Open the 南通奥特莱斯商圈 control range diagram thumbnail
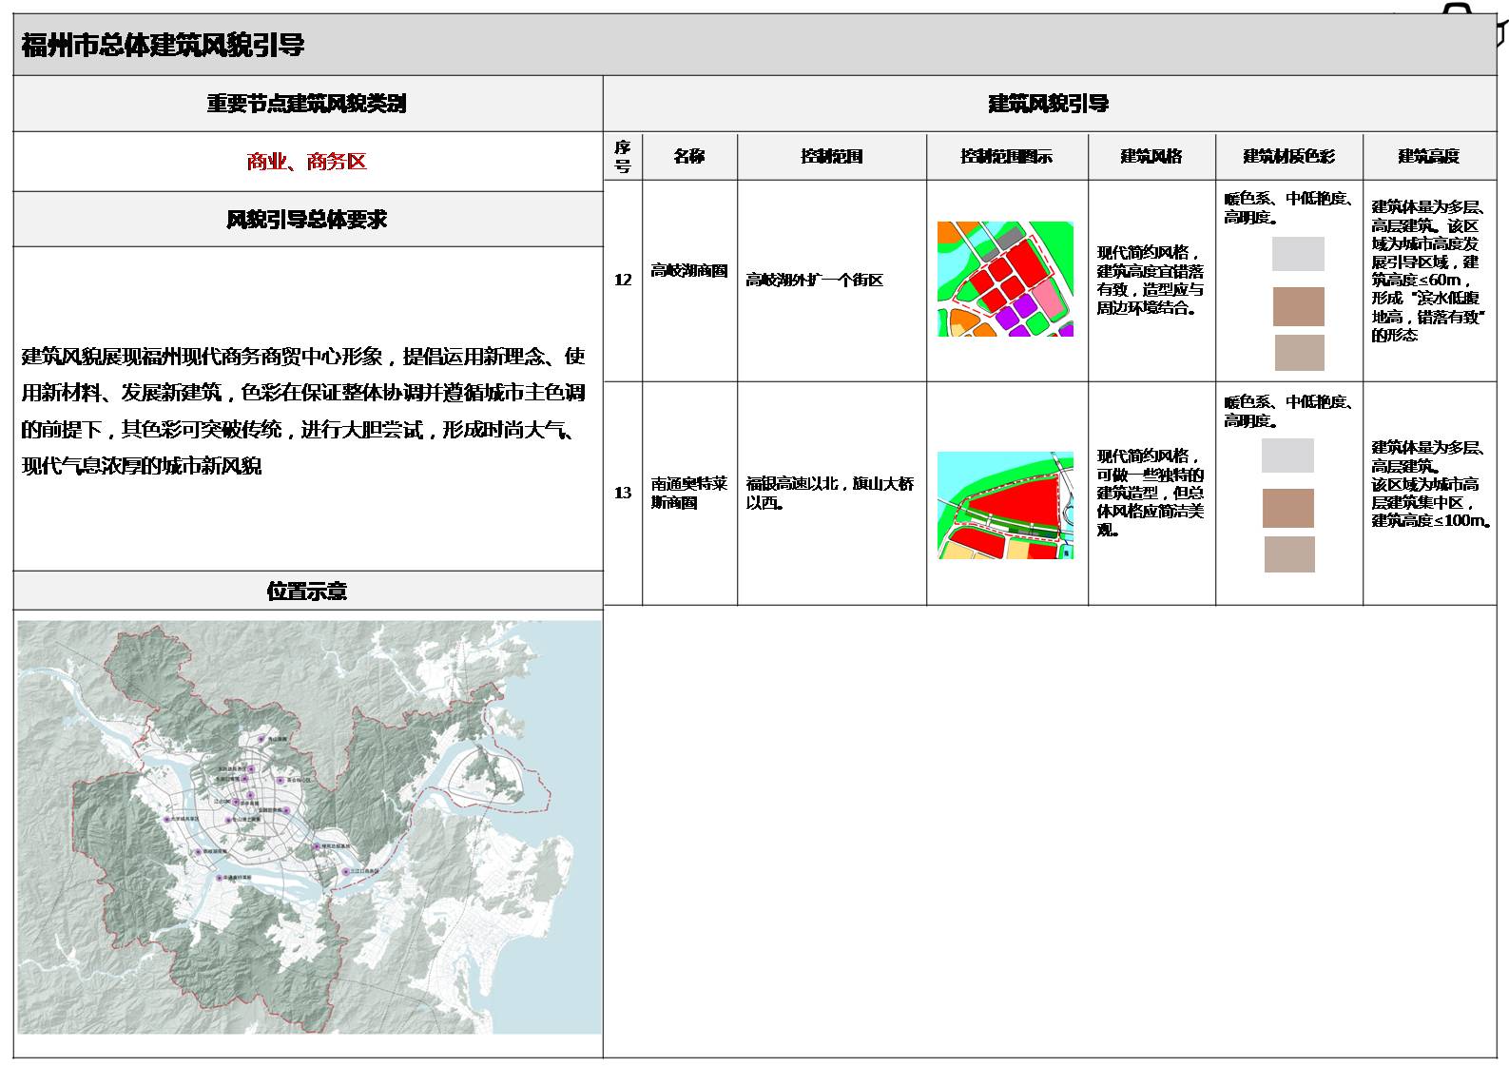Image resolution: width=1509 pixels, height=1067 pixels. coord(1005,505)
